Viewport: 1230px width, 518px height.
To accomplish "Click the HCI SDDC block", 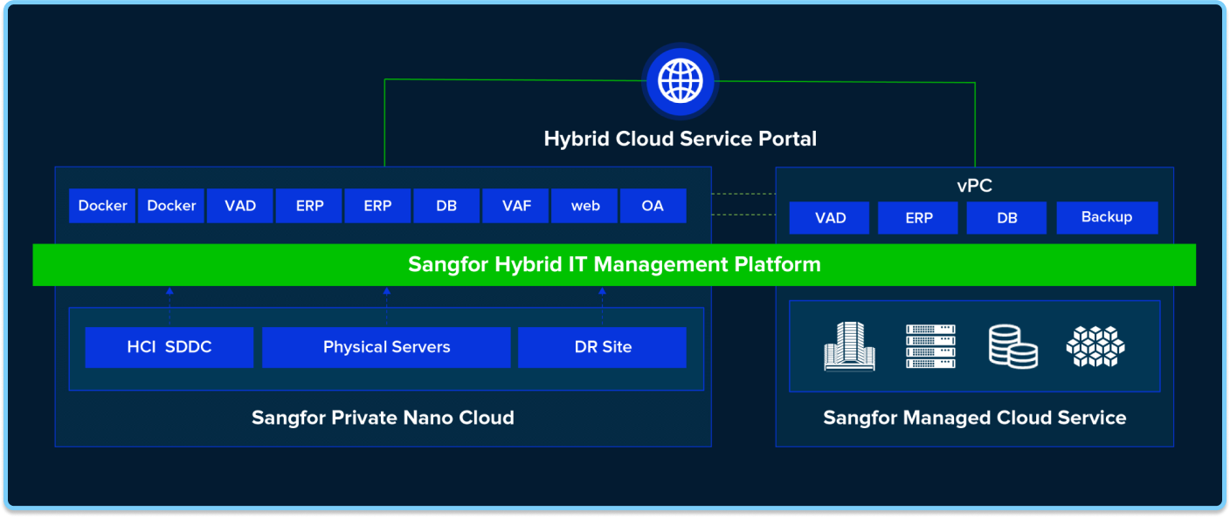I will (169, 347).
